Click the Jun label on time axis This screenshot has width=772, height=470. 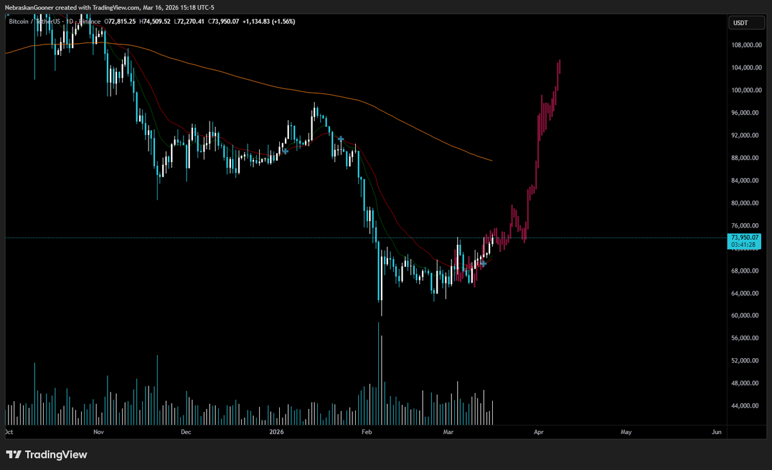(717, 432)
